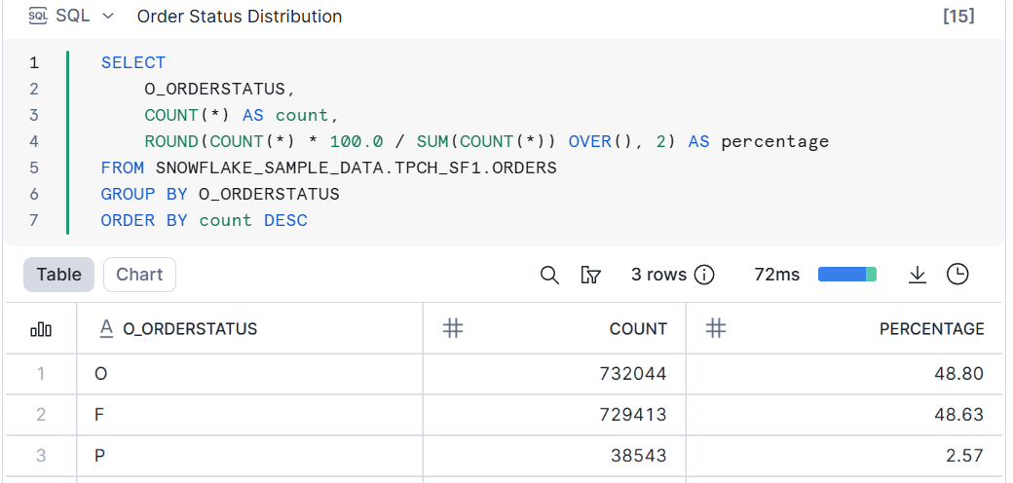Click the query execution time bar
Viewport: 1013px width, 483px height.
(x=846, y=275)
